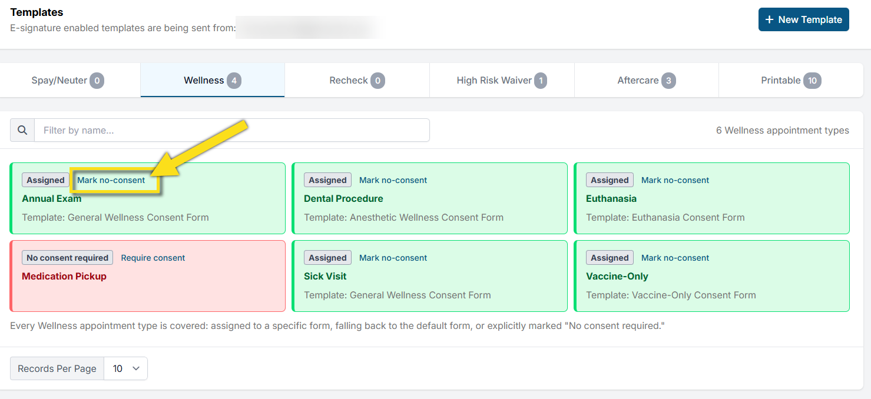Require consent for Medication Pickup
Image resolution: width=871 pixels, height=399 pixels.
pyautogui.click(x=153, y=258)
